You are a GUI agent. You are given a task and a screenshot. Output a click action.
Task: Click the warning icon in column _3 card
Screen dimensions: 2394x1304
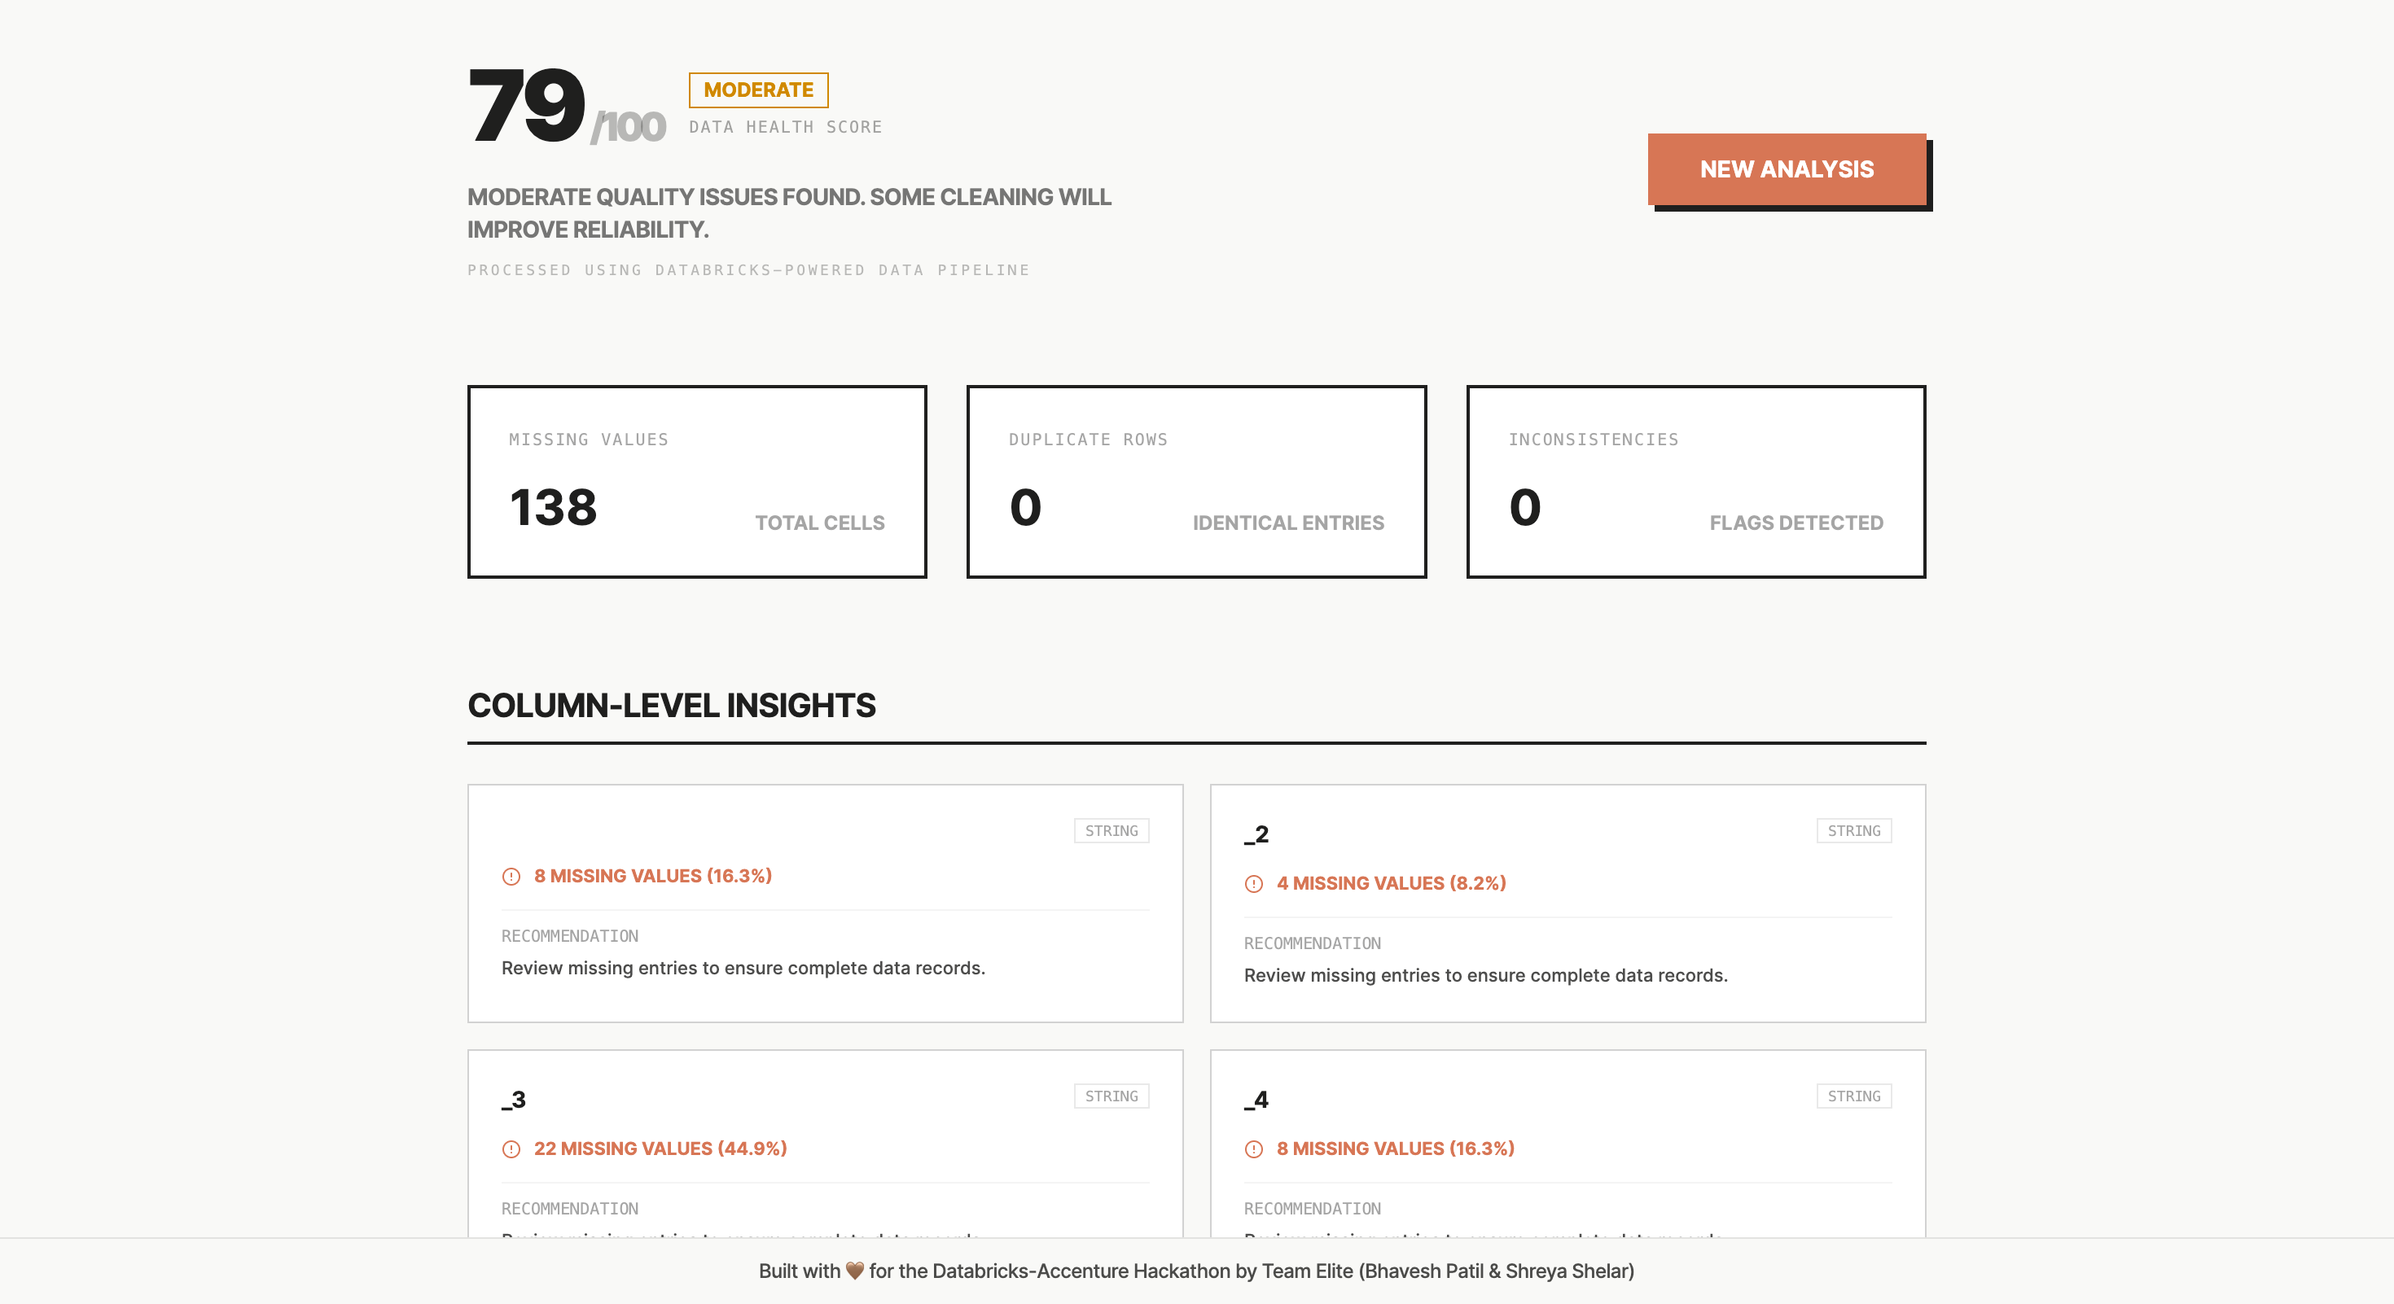tap(511, 1149)
